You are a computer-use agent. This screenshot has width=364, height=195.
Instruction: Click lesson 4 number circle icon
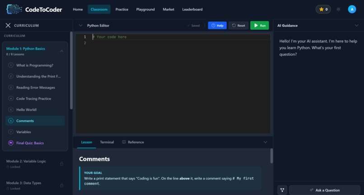(x=11, y=99)
